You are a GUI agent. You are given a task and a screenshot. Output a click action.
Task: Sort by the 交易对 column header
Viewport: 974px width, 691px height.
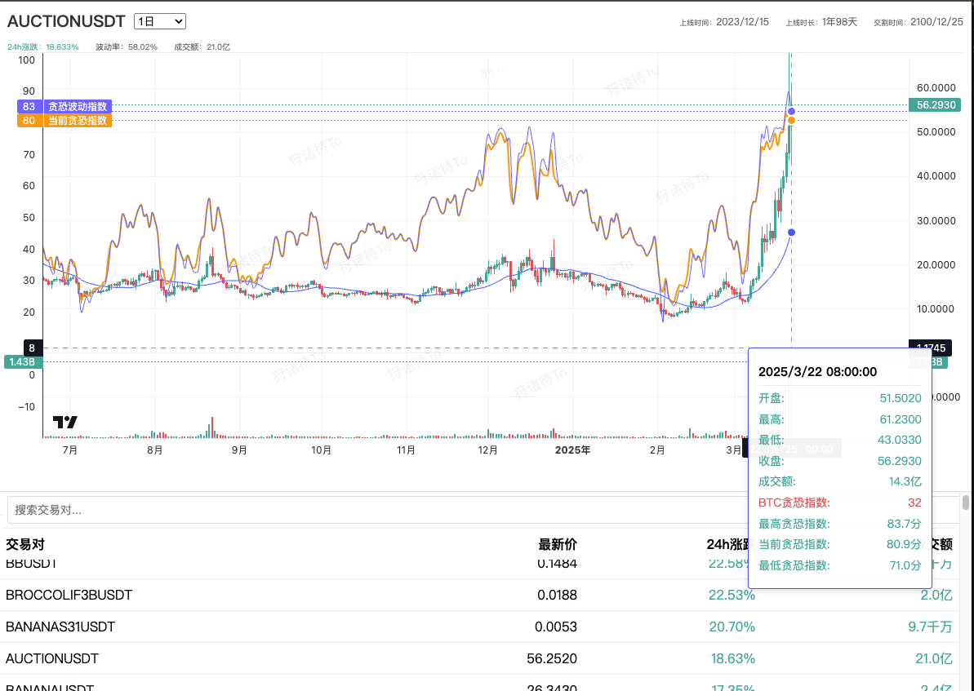[x=25, y=544]
